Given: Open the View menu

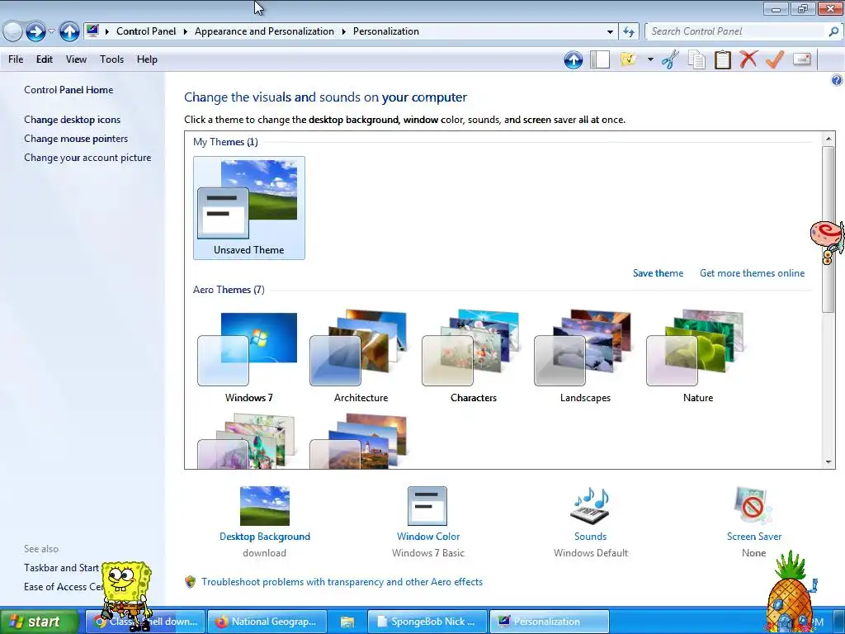Looking at the screenshot, I should [76, 59].
